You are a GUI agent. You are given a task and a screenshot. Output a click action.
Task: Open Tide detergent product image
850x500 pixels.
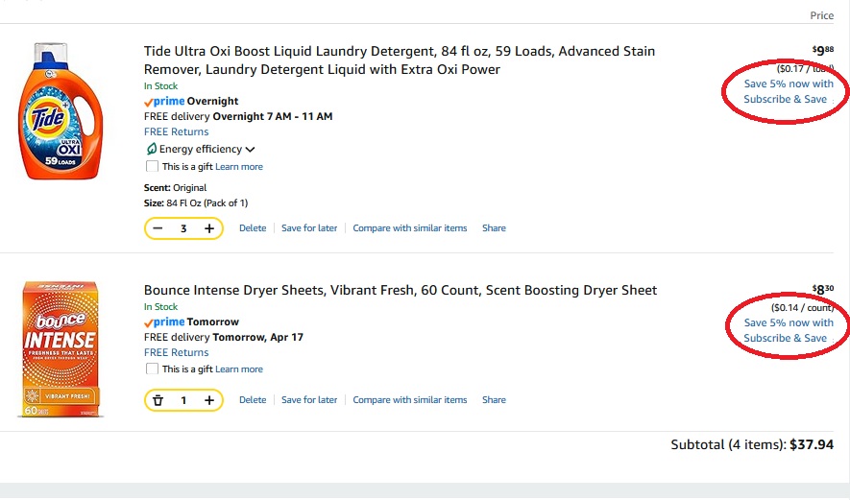(x=62, y=110)
